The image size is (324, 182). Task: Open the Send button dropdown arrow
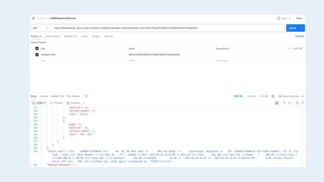(302, 28)
